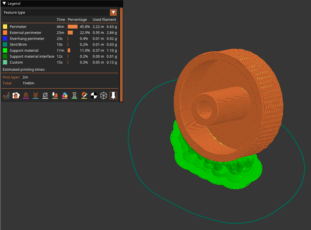Screen dimensions: 311x230
Task: Click the Custom row label
Action: click(16, 62)
